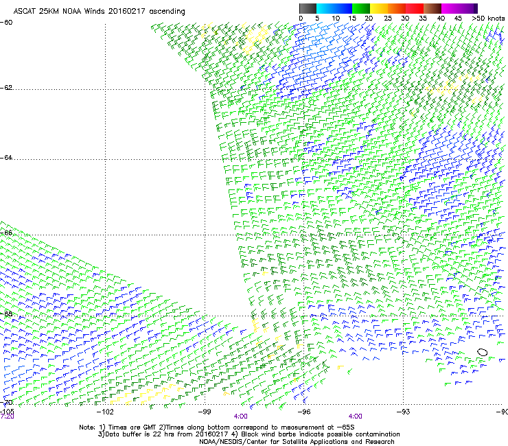Click the 7:20 time label at bottom left
The image size is (508, 446).
click(7, 416)
